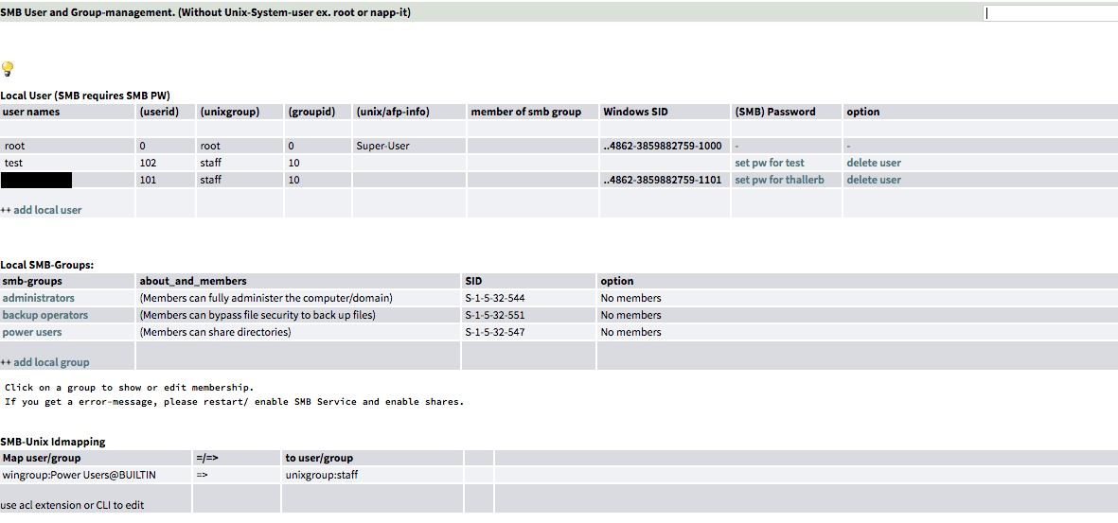Click the (SMB) Password column header
This screenshot has height=523, width=1118.
pyautogui.click(x=774, y=112)
